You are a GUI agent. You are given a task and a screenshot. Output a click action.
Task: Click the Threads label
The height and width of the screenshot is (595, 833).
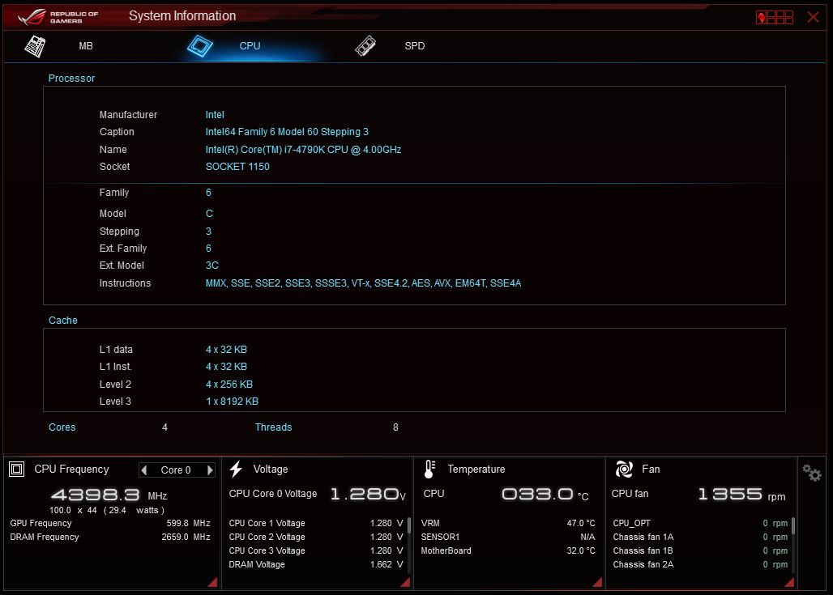274,427
